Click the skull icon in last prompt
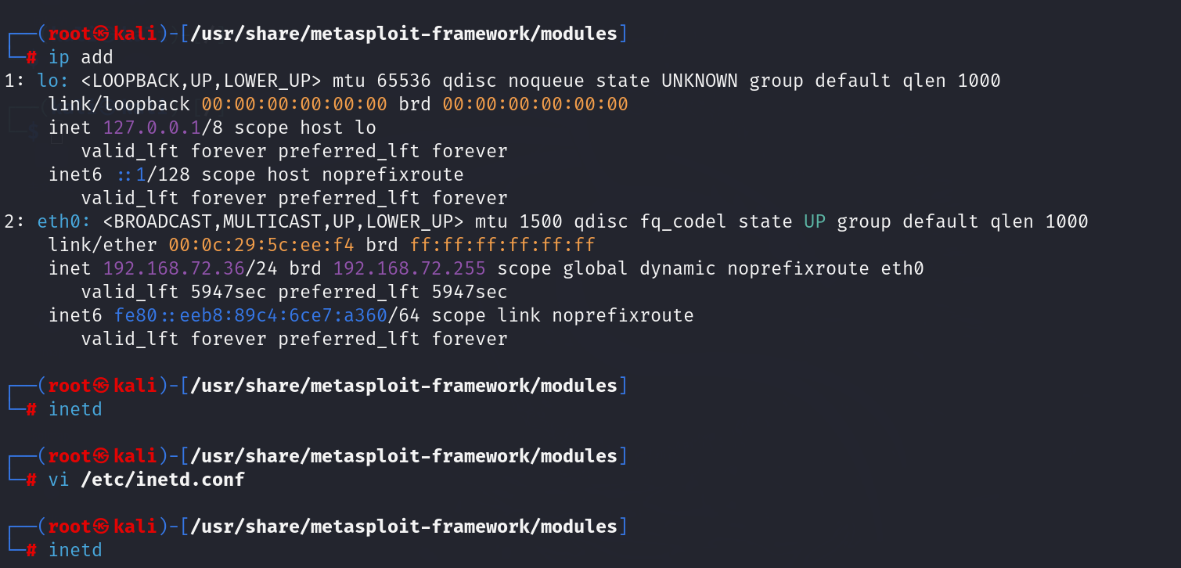This screenshot has width=1181, height=568. click(102, 527)
